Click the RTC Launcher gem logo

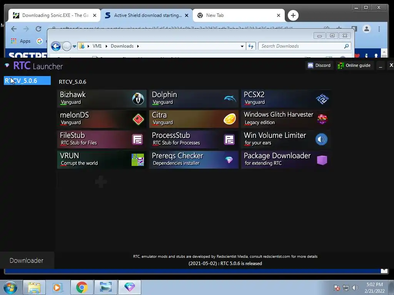point(7,65)
